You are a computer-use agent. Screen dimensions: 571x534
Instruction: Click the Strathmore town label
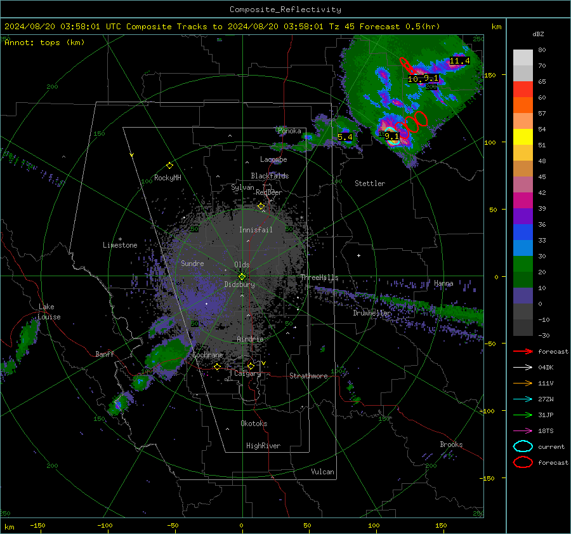tap(308, 376)
